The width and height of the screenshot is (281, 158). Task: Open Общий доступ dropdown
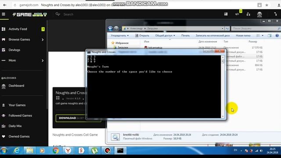coord(165,36)
